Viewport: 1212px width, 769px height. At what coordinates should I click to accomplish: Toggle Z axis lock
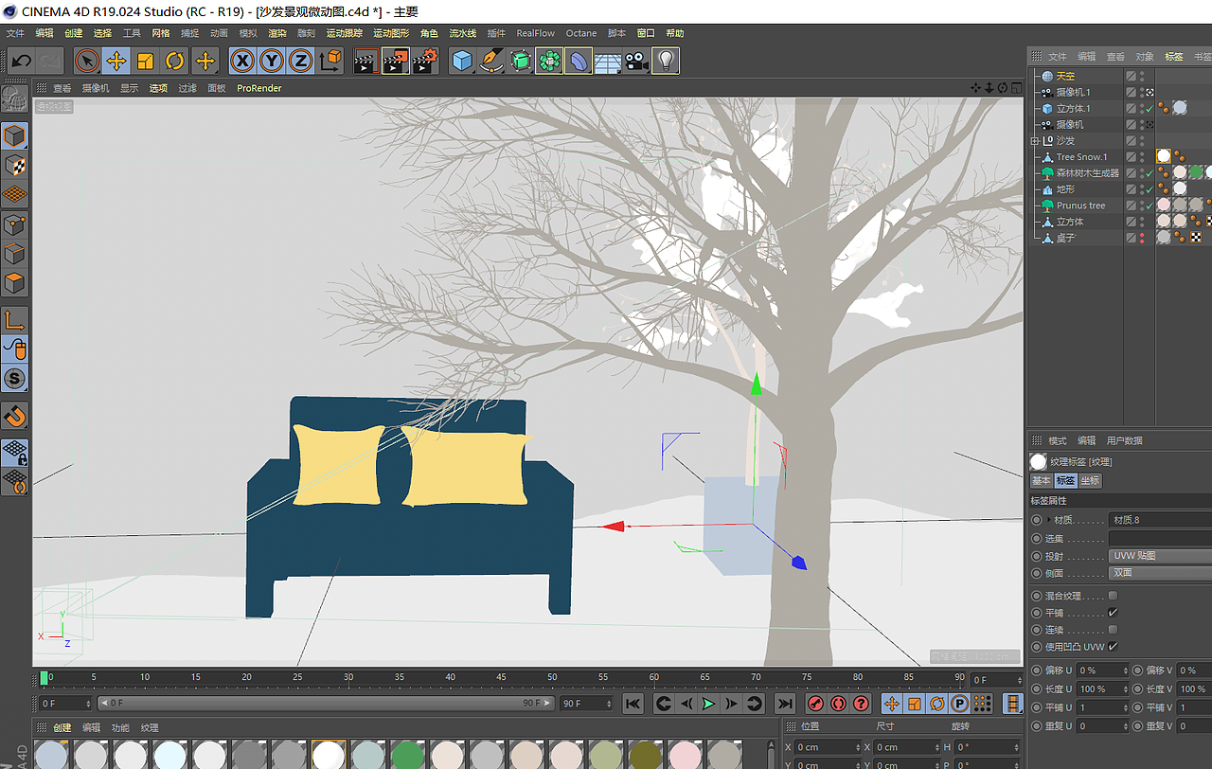tap(301, 61)
